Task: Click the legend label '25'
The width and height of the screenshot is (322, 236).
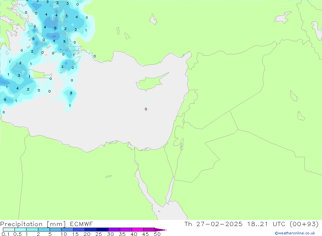Action: [99, 234]
